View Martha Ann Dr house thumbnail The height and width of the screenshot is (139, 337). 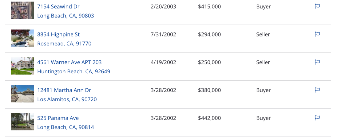click(x=22, y=94)
